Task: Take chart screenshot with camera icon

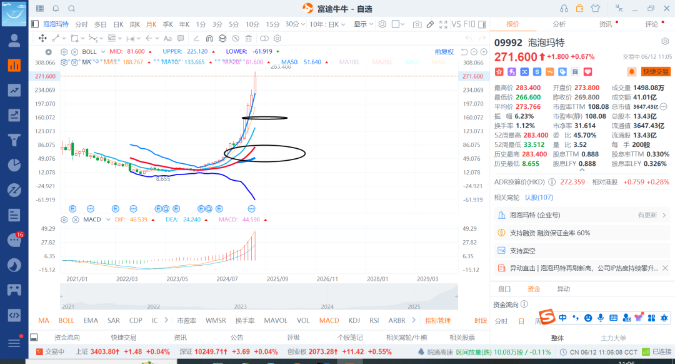Action: tap(417, 24)
